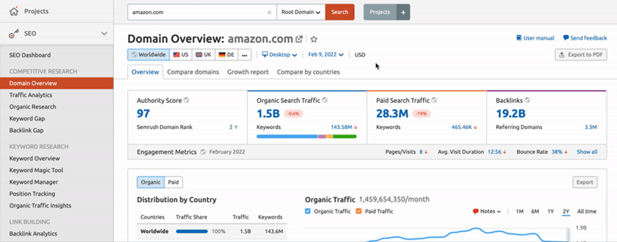The width and height of the screenshot is (617, 242).
Task: Switch to the Growth report tab
Action: [x=248, y=72]
